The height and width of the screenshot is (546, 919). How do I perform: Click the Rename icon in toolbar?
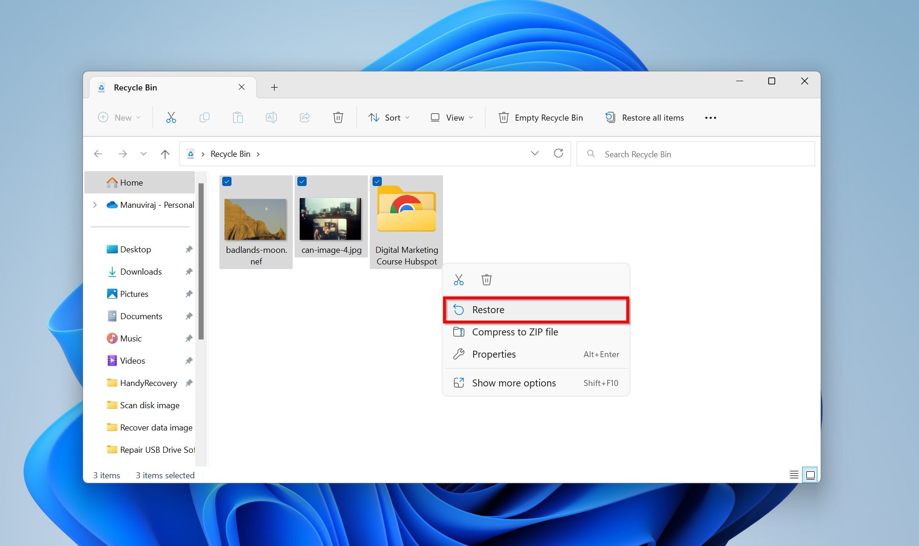(x=272, y=118)
